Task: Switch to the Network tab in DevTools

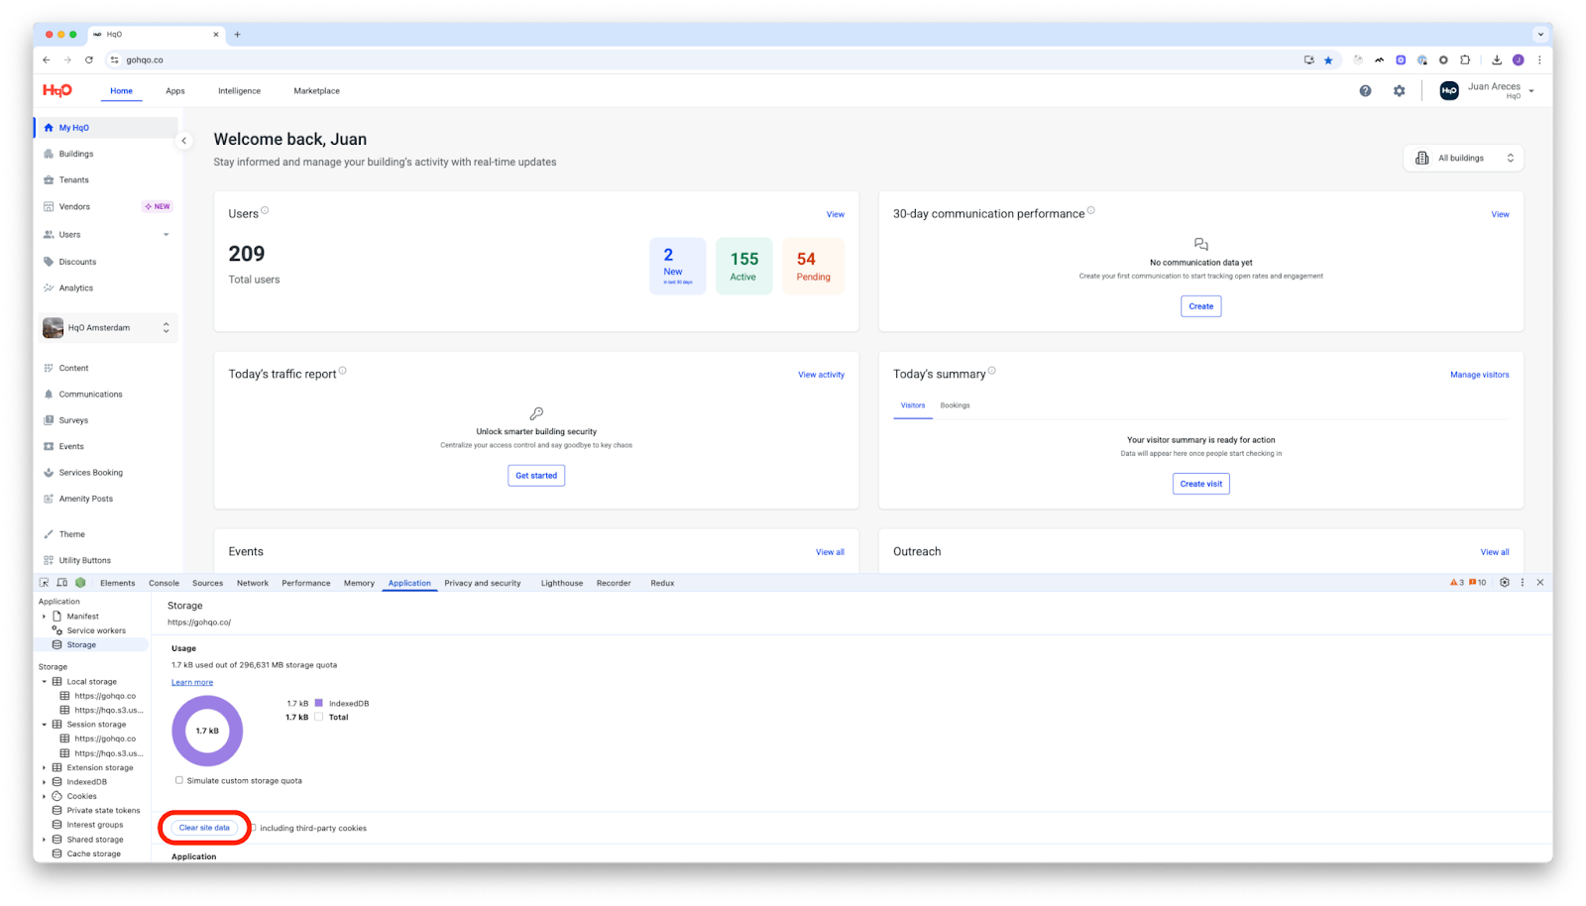Action: click(252, 583)
